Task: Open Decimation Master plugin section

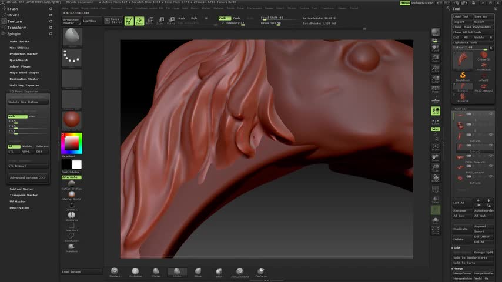Action: pos(24,79)
